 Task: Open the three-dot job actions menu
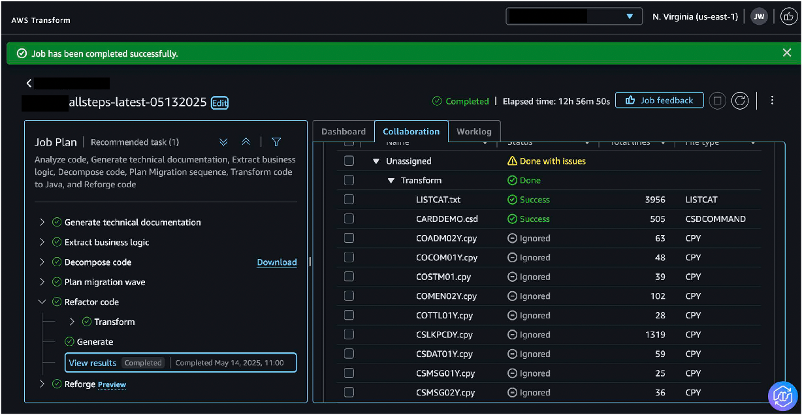[772, 100]
